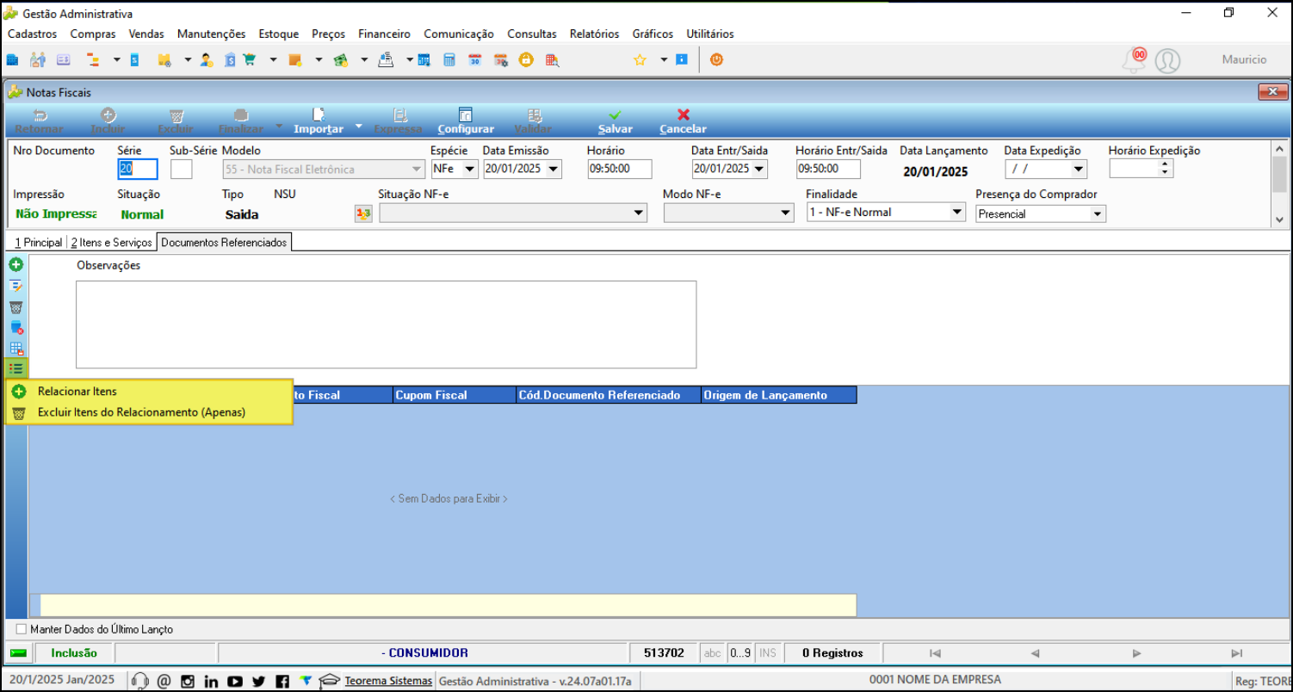
Task: Click the highlighted list icon in sidebar
Action: pos(15,368)
